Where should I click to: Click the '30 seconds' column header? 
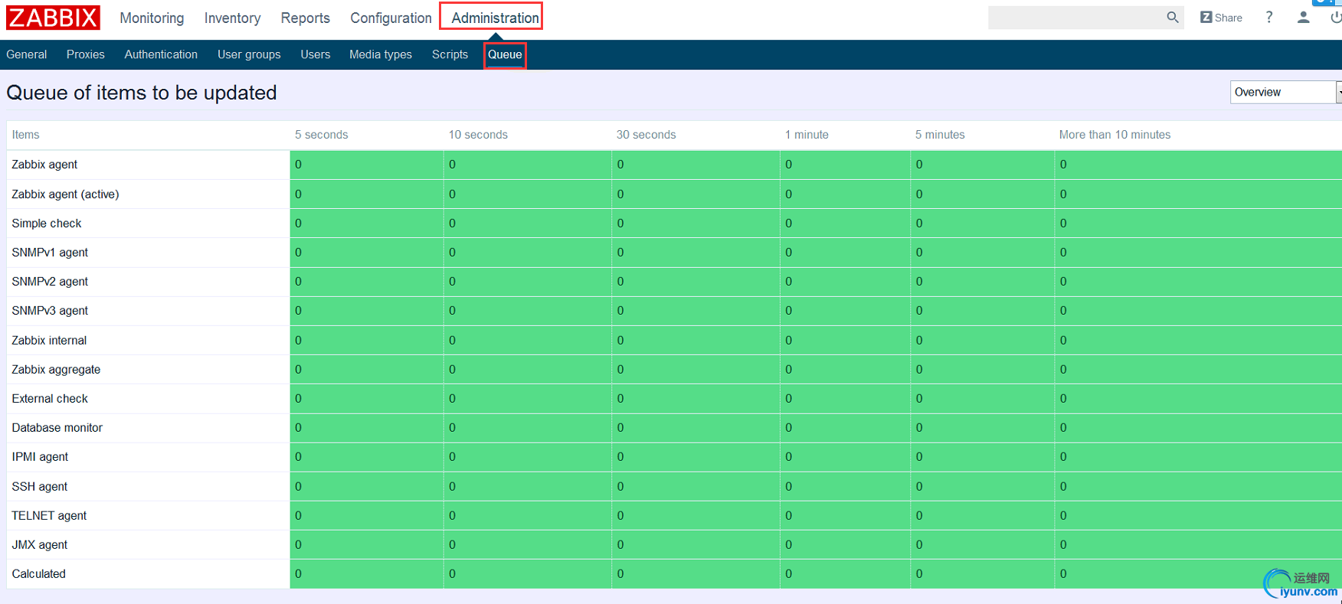pyautogui.click(x=646, y=135)
